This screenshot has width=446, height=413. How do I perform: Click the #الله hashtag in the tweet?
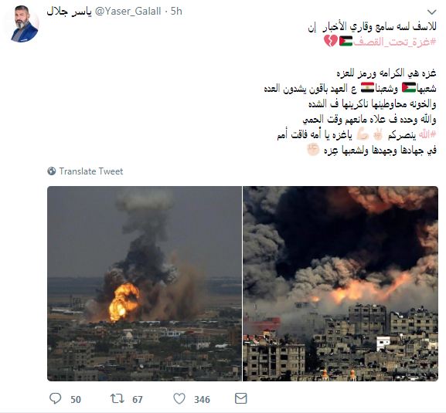(427, 135)
